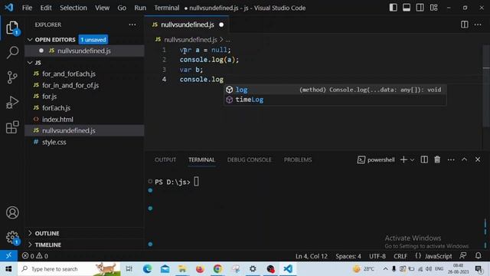The height and width of the screenshot is (276, 490).
Task: Open the Go menu
Action: tap(122, 8)
